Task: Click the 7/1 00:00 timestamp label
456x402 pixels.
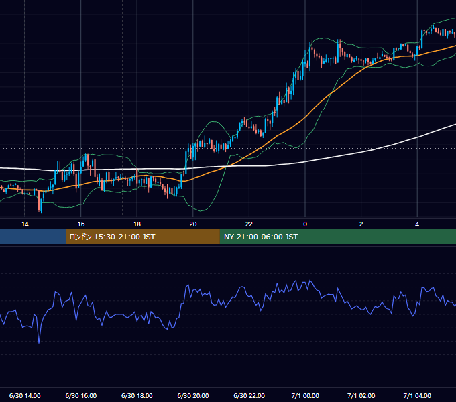Action: click(x=305, y=395)
